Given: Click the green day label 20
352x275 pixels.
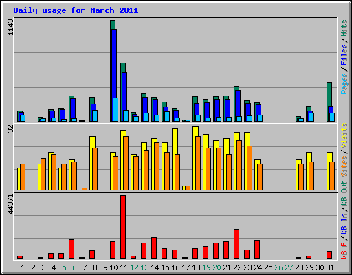Looking at the screenshot, I should (217, 267).
